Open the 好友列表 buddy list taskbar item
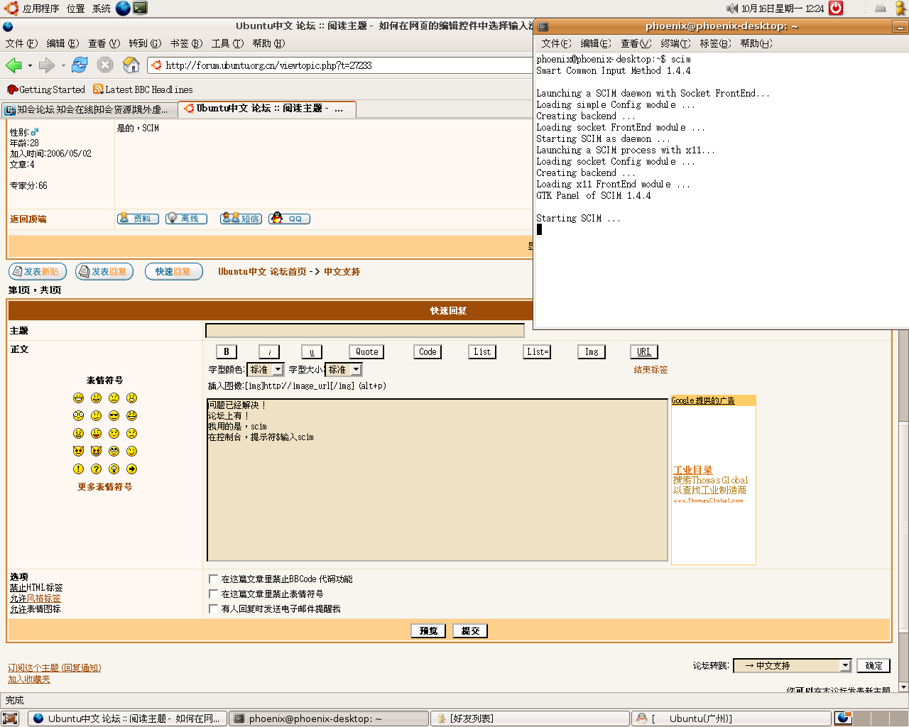Screen dimensions: 909x727 click(x=530, y=718)
